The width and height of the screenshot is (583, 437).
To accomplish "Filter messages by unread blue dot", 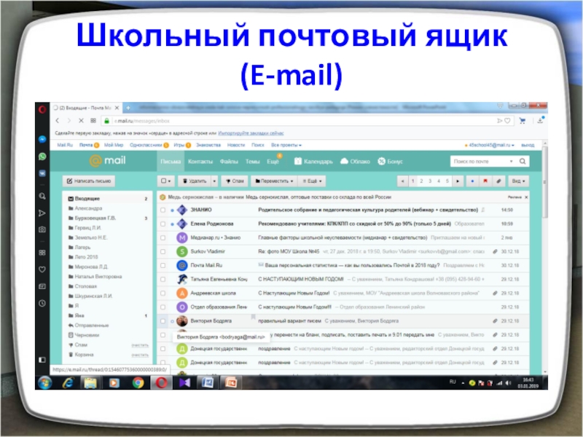I will point(472,181).
